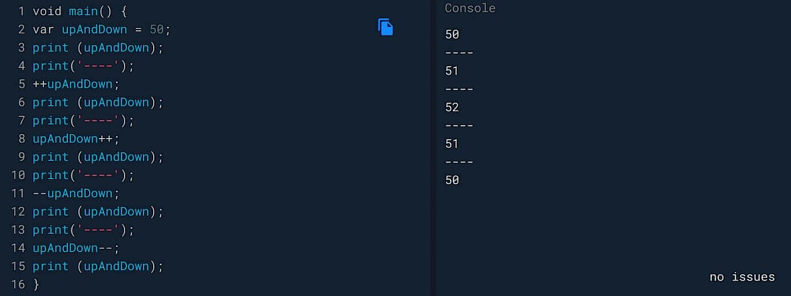Click line number 5 in gutter
This screenshot has width=791, height=296.
(x=22, y=84)
